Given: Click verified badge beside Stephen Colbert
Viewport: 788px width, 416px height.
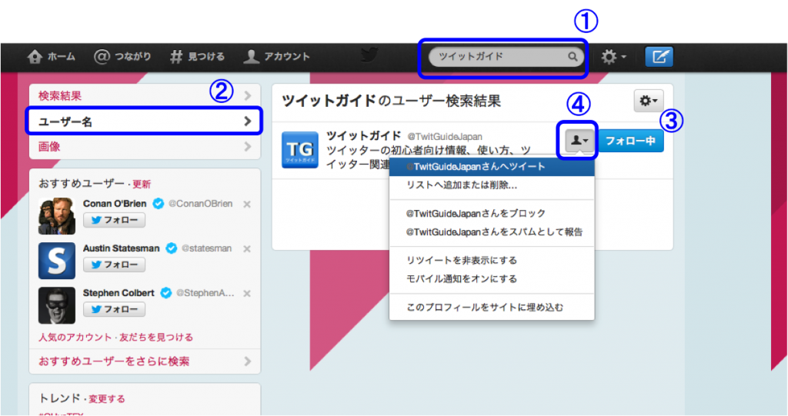Looking at the screenshot, I should click(166, 293).
